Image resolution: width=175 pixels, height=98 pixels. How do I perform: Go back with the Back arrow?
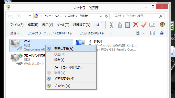pyautogui.click(x=11, y=16)
